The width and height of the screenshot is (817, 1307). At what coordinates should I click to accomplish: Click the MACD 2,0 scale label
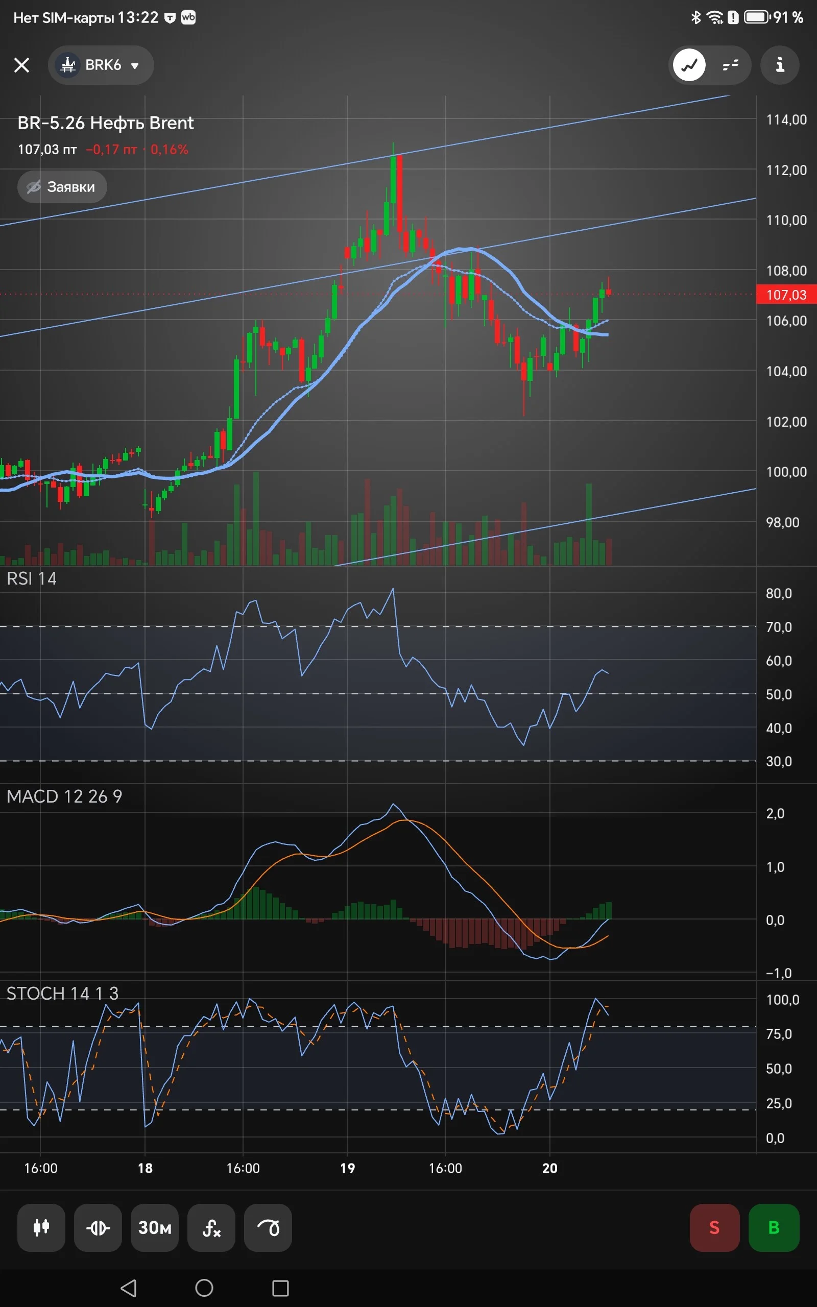775,813
